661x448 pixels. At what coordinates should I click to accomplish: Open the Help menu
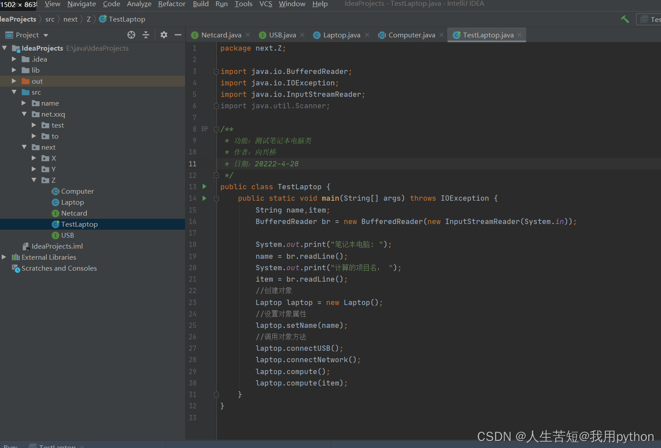[x=320, y=4]
